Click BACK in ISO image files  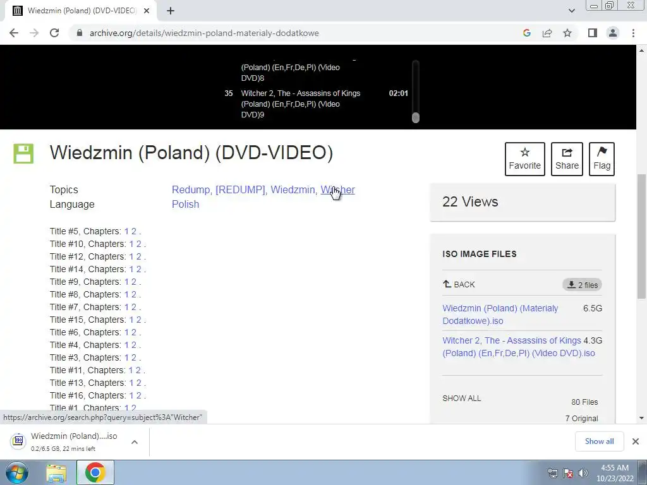coord(459,284)
